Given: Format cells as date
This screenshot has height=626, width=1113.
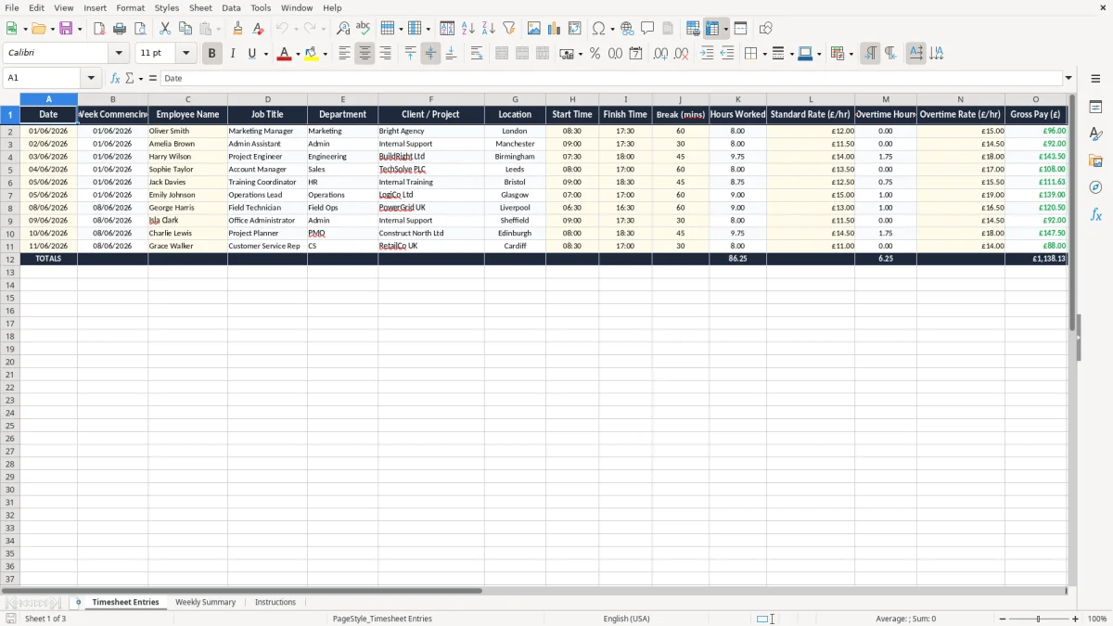Looking at the screenshot, I should point(635,54).
